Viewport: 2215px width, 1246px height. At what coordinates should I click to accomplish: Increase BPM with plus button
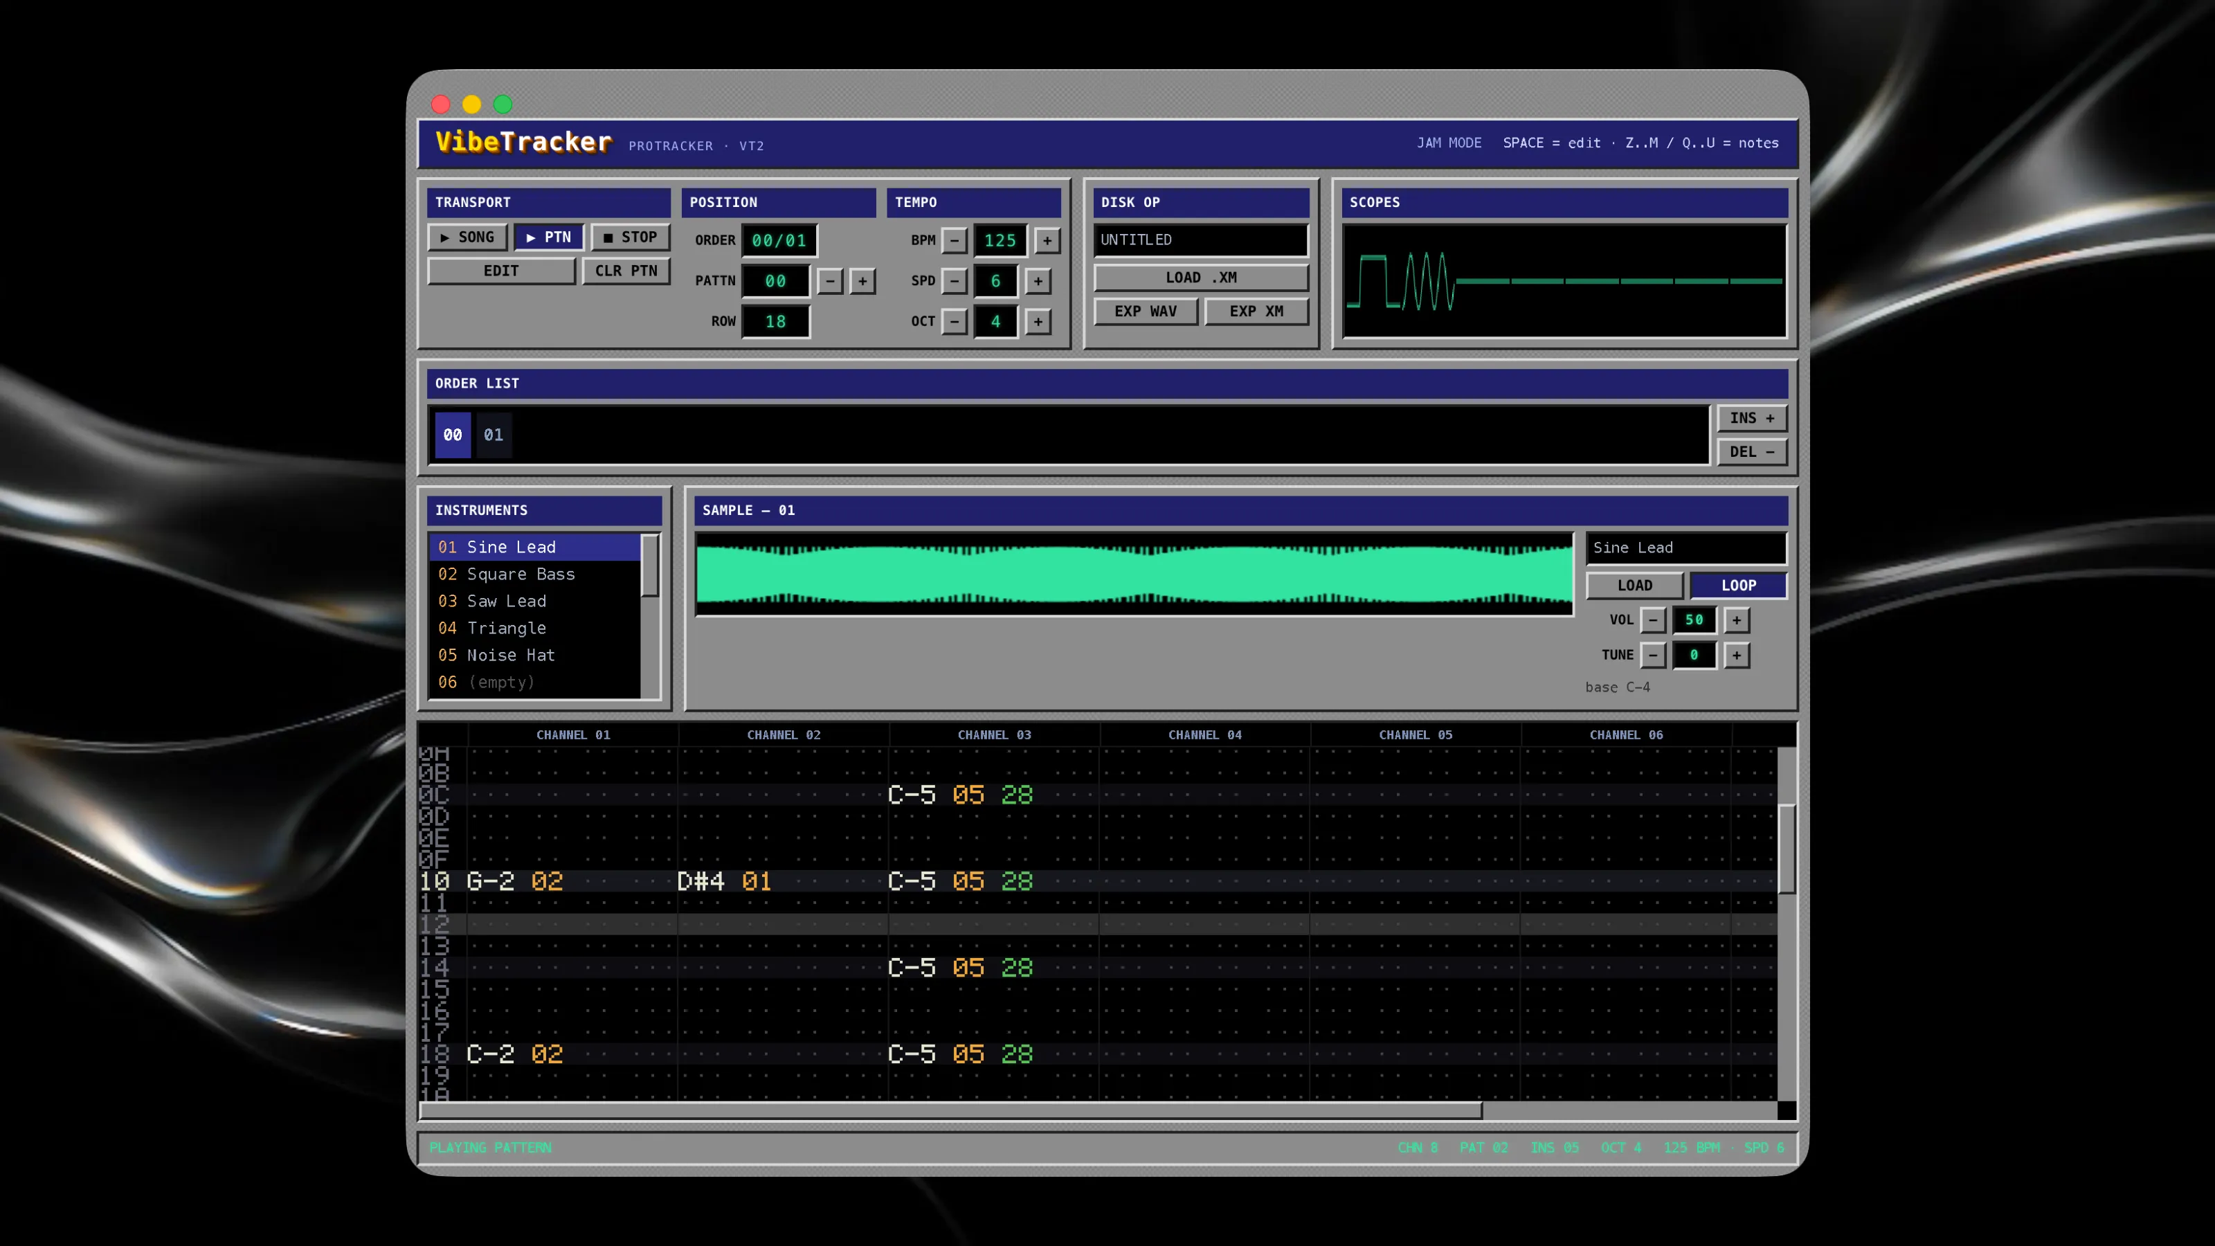pyautogui.click(x=1047, y=241)
